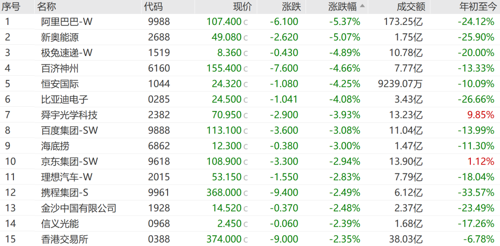Click the 海底捞 row

click(x=250, y=146)
